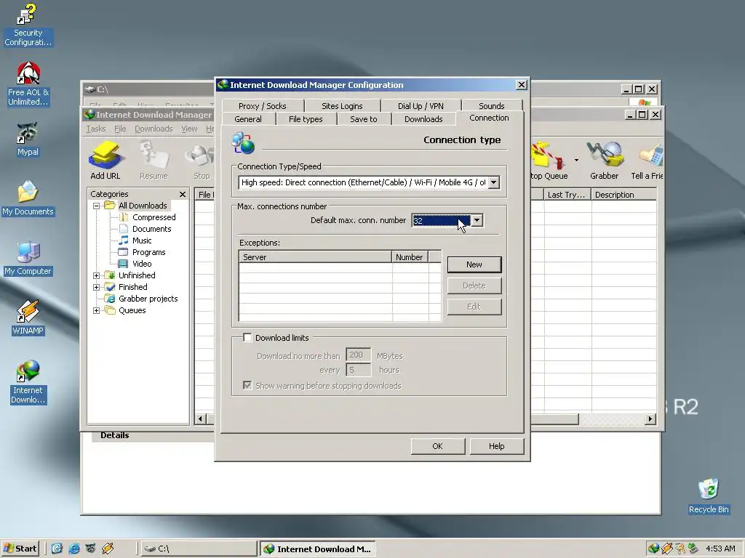
Task: Click the Resume toolbar icon
Action: click(x=154, y=160)
